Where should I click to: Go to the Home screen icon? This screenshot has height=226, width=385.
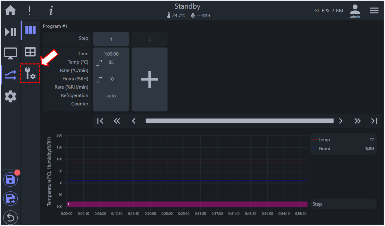10,11
